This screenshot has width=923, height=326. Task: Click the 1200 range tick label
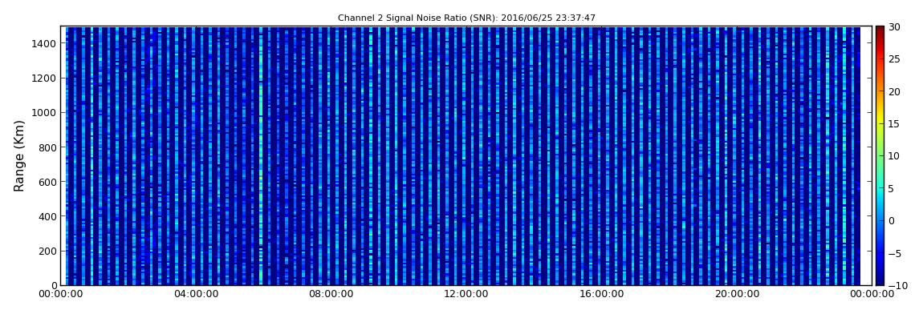pyautogui.click(x=44, y=78)
